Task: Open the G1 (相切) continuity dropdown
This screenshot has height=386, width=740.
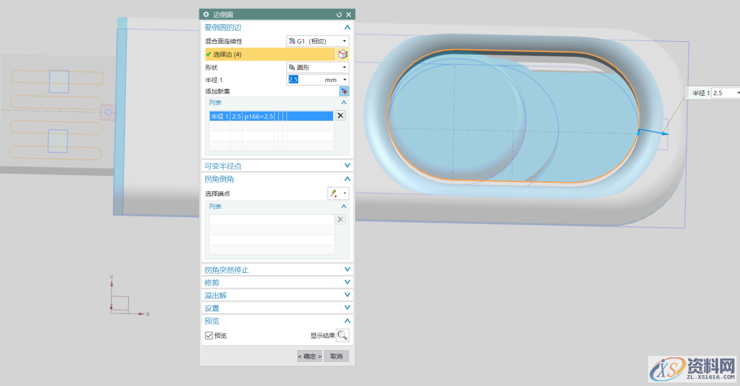Action: [317, 41]
